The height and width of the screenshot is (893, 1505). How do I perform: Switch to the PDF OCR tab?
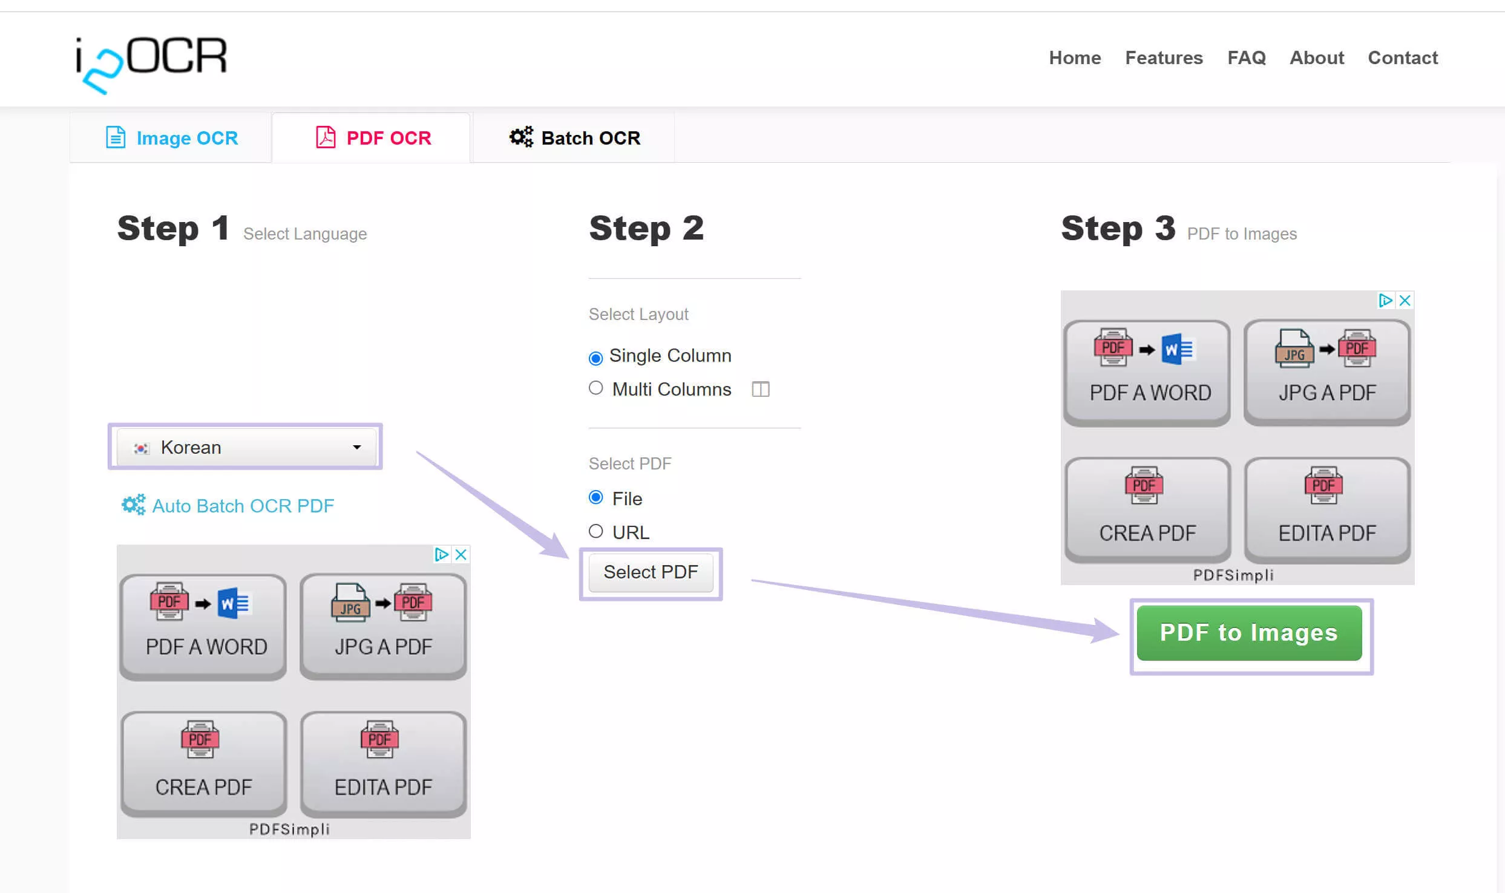click(x=372, y=138)
